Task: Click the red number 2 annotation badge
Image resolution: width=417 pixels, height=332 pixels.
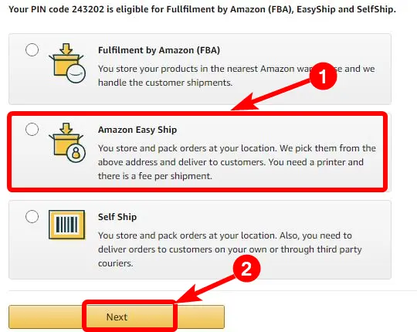Action: (x=246, y=269)
